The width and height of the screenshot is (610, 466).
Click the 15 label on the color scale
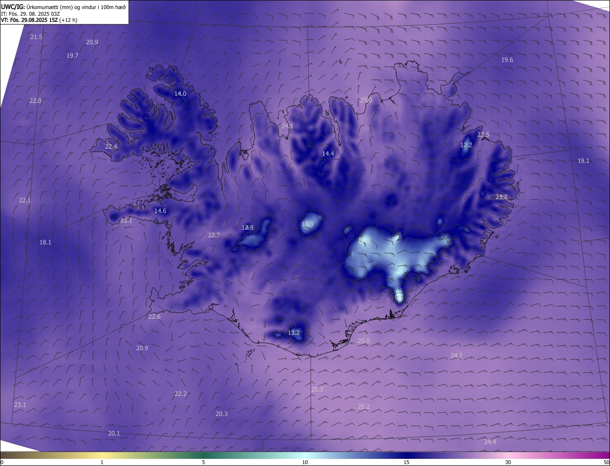[407, 462]
